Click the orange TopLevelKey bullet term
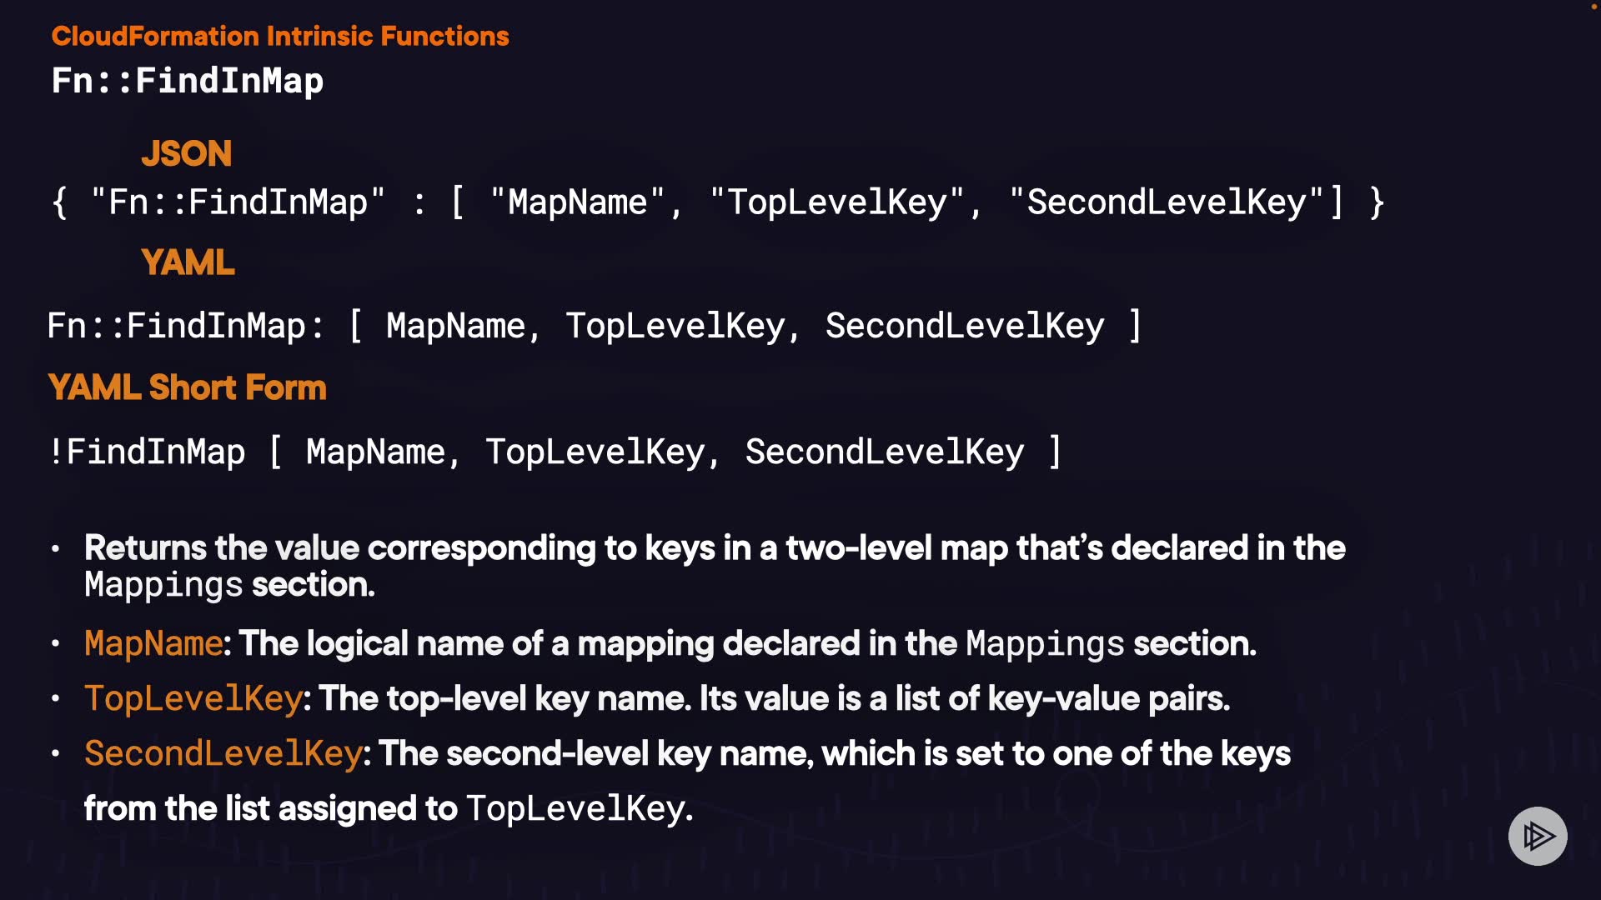The height and width of the screenshot is (900, 1601). (x=193, y=698)
